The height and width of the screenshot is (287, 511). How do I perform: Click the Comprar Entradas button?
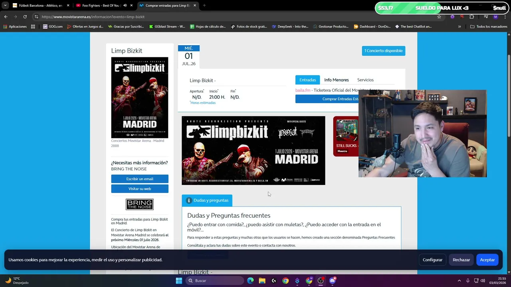327,99
